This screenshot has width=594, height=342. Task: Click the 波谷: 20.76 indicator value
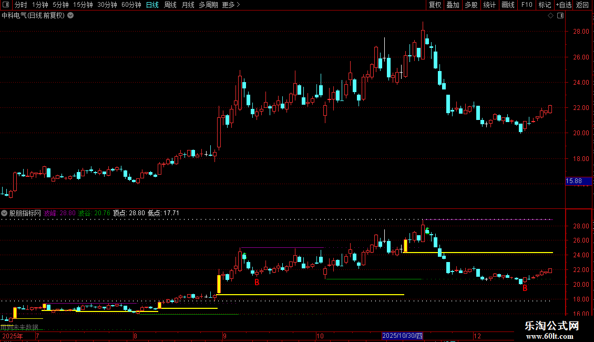[x=94, y=213]
